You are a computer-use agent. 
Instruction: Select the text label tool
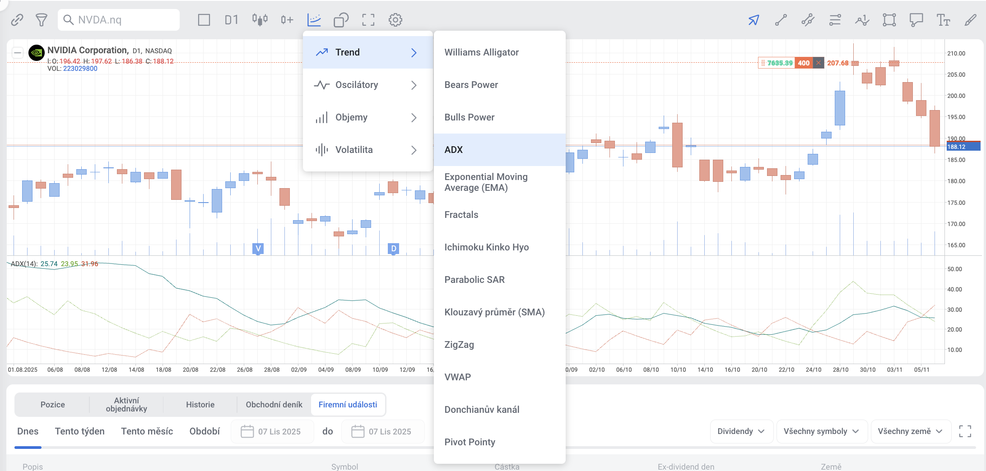coord(944,20)
